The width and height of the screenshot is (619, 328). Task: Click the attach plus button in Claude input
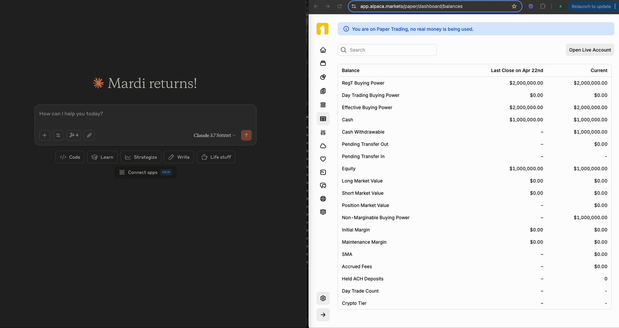[x=44, y=135]
